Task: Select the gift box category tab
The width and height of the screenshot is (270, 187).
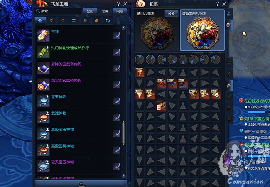Action: tap(40, 21)
